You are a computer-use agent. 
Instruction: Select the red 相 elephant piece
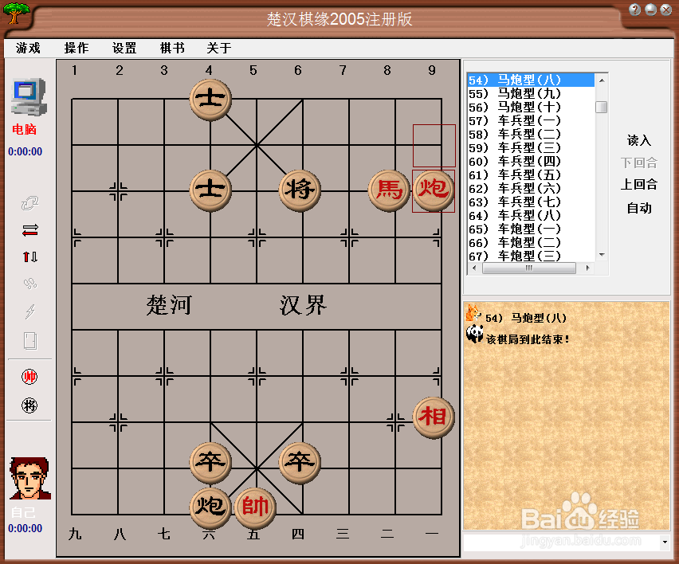pyautogui.click(x=434, y=417)
